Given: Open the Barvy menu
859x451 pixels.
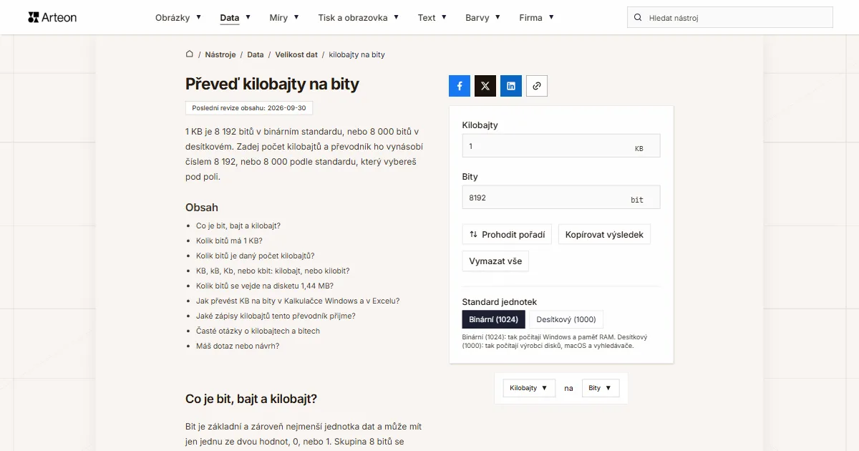Looking at the screenshot, I should pos(482,18).
